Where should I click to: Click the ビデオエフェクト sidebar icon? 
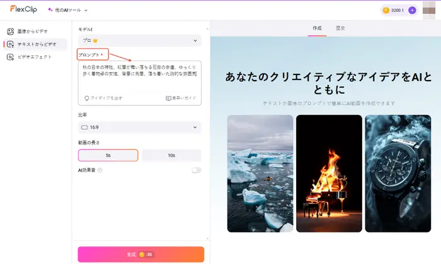(11, 57)
